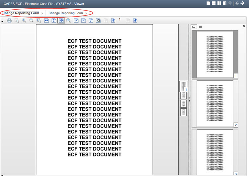Click the zoom out magnifier icon

click(x=31, y=21)
